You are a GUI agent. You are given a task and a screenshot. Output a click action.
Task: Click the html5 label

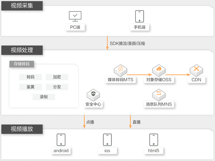(x=154, y=151)
